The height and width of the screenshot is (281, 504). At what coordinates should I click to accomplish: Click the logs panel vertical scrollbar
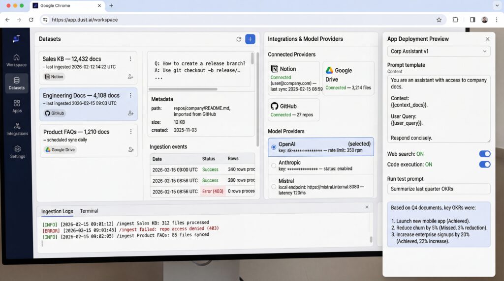[371, 239]
